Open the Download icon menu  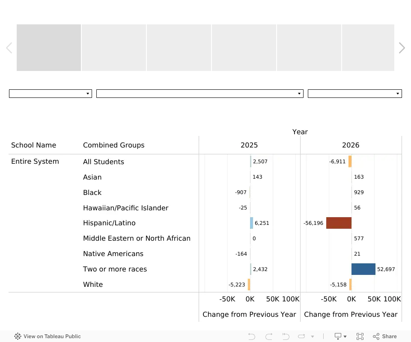point(340,336)
